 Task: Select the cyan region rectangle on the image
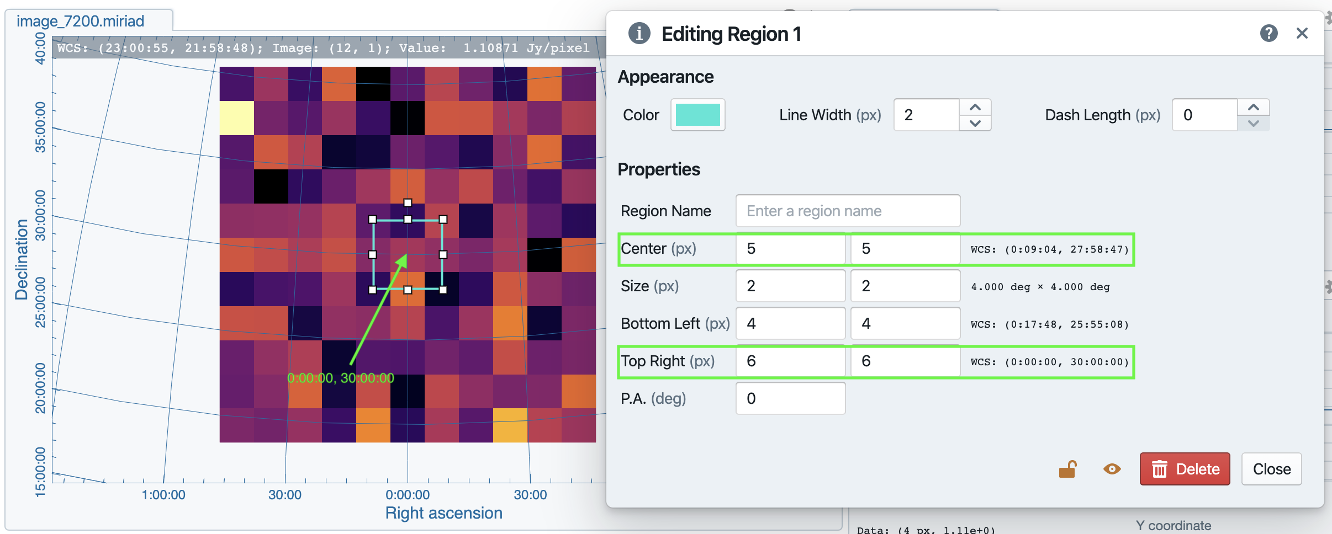click(x=408, y=254)
